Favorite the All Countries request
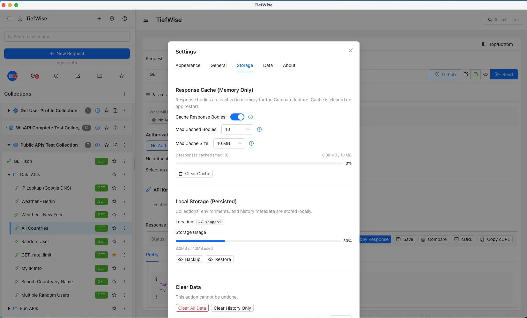This screenshot has height=318, width=527. pos(114,228)
